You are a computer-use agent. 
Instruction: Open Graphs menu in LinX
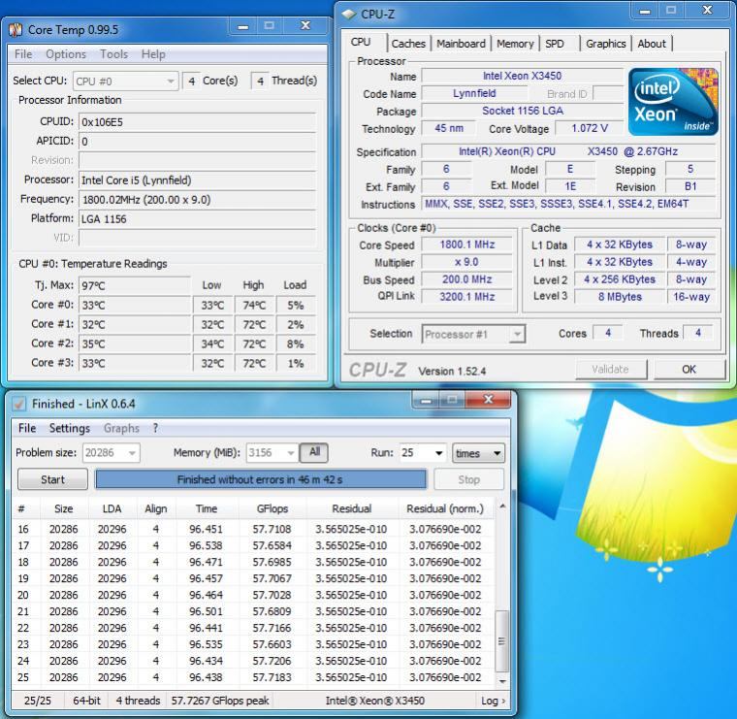[x=122, y=428]
